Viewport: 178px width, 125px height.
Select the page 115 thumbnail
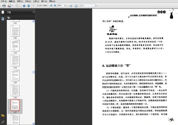15,75
